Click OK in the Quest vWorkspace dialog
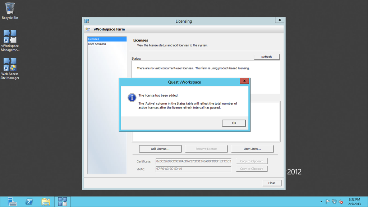368x207 pixels. (x=234, y=123)
